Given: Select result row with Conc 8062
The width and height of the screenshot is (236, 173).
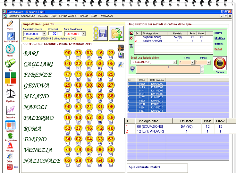Looking at the screenshot, I should pos(147,84).
